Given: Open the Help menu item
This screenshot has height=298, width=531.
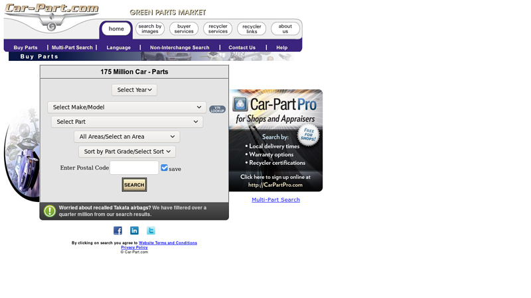Looking at the screenshot, I should [281, 48].
